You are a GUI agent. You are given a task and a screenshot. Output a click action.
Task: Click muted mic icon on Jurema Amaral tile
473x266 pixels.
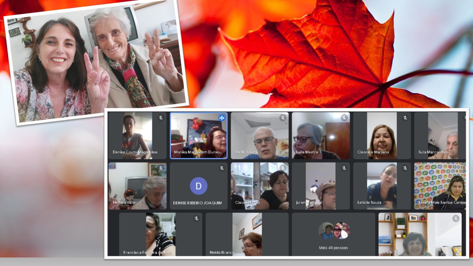pyautogui.click(x=344, y=168)
